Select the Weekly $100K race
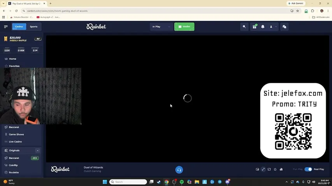This screenshot has width=332, height=186. coord(21,50)
